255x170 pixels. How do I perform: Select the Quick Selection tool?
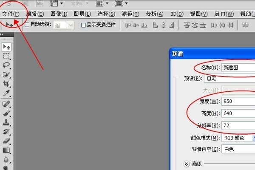click(x=6, y=74)
